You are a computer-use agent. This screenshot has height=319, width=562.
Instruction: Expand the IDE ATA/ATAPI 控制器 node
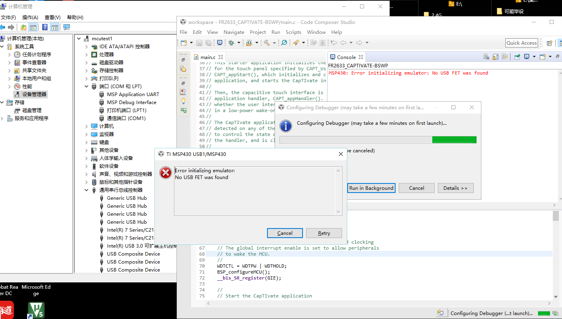pos(87,47)
